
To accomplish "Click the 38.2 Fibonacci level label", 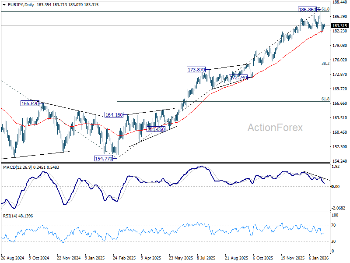I will pos(325,64).
